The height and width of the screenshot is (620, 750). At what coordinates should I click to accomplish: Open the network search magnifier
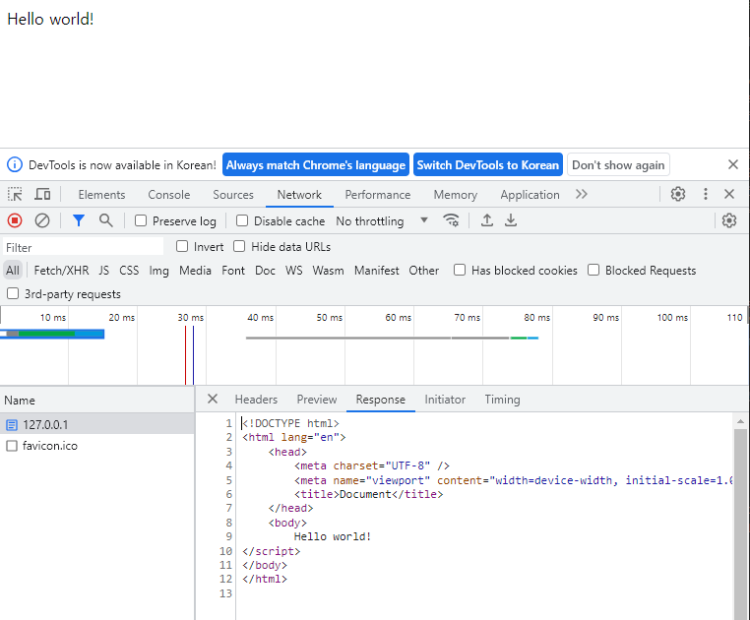105,220
